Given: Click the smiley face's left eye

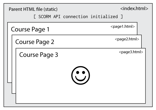Looking at the screenshot, I should 77,73.
